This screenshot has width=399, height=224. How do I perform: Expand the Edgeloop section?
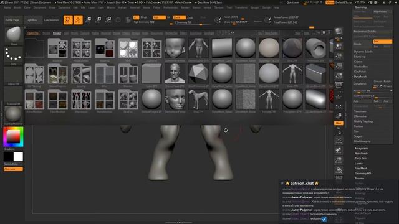click(360, 57)
